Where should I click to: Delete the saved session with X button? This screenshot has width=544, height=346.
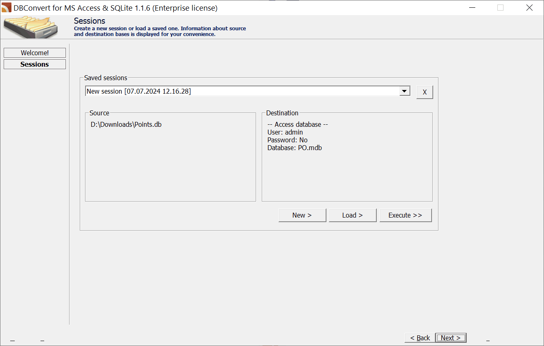[x=425, y=92]
